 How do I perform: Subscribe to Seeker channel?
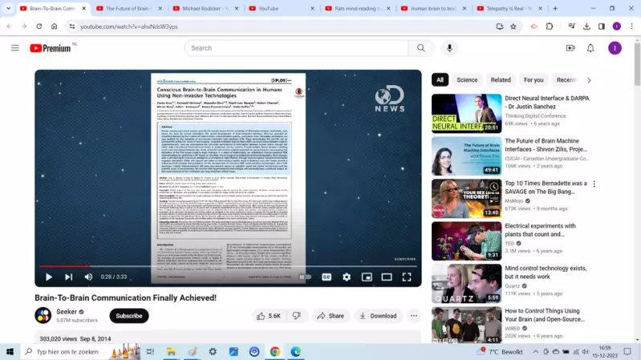(129, 316)
